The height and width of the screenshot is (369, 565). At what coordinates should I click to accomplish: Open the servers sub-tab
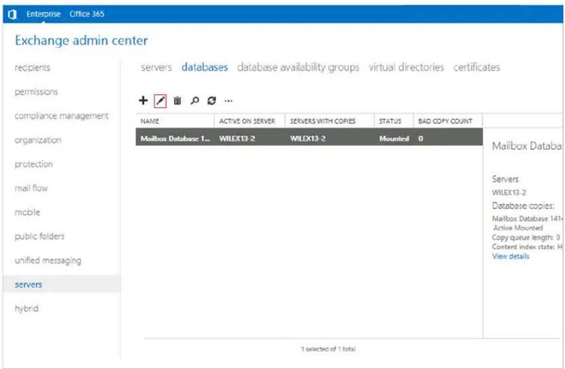point(156,67)
